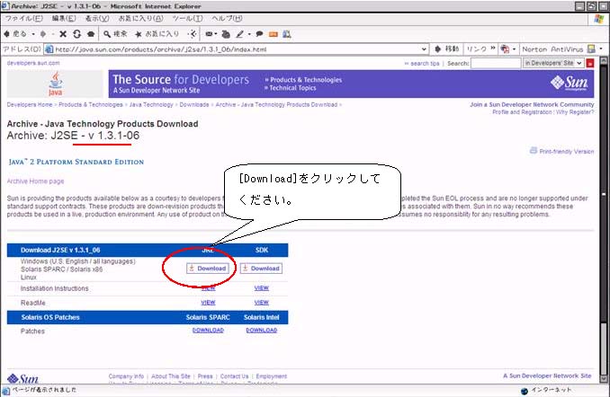Image resolution: width=610 pixels, height=397 pixels.
Task: Click the Java logo on the page
Action: pyautogui.click(x=56, y=85)
